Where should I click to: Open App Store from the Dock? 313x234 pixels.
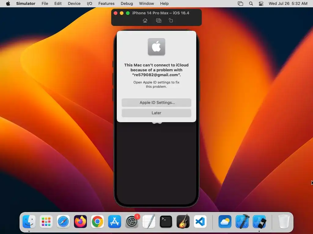pos(115,222)
